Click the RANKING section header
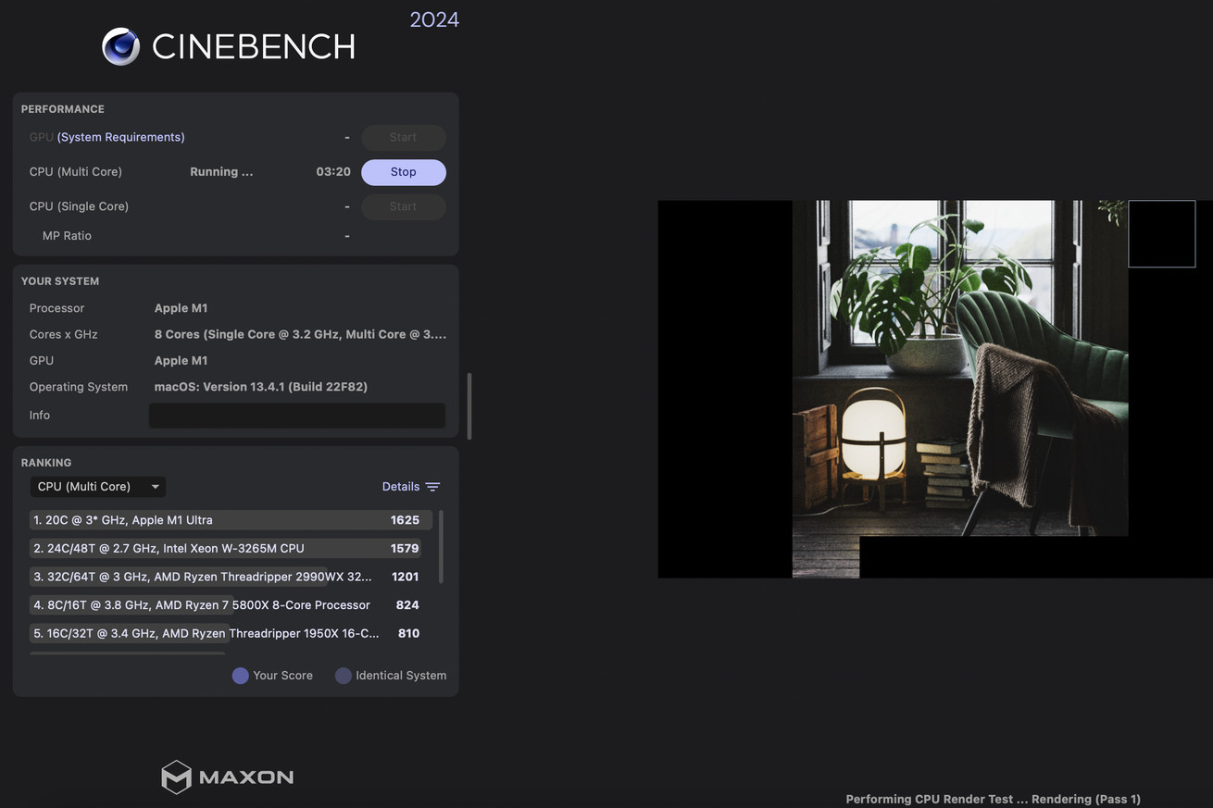Screen dimensions: 1213x808 [46, 463]
